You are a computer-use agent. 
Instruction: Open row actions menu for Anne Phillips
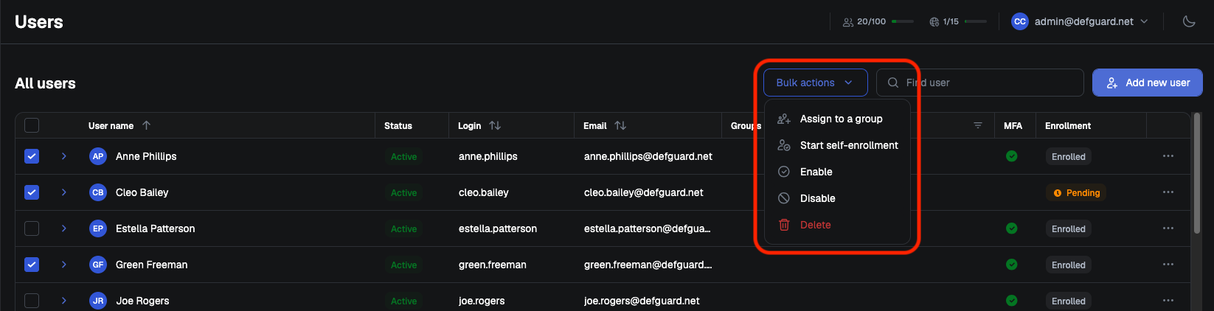(1168, 156)
